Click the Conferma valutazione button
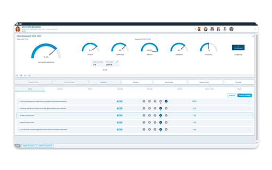This screenshot has height=170, width=272. pyautogui.click(x=45, y=146)
